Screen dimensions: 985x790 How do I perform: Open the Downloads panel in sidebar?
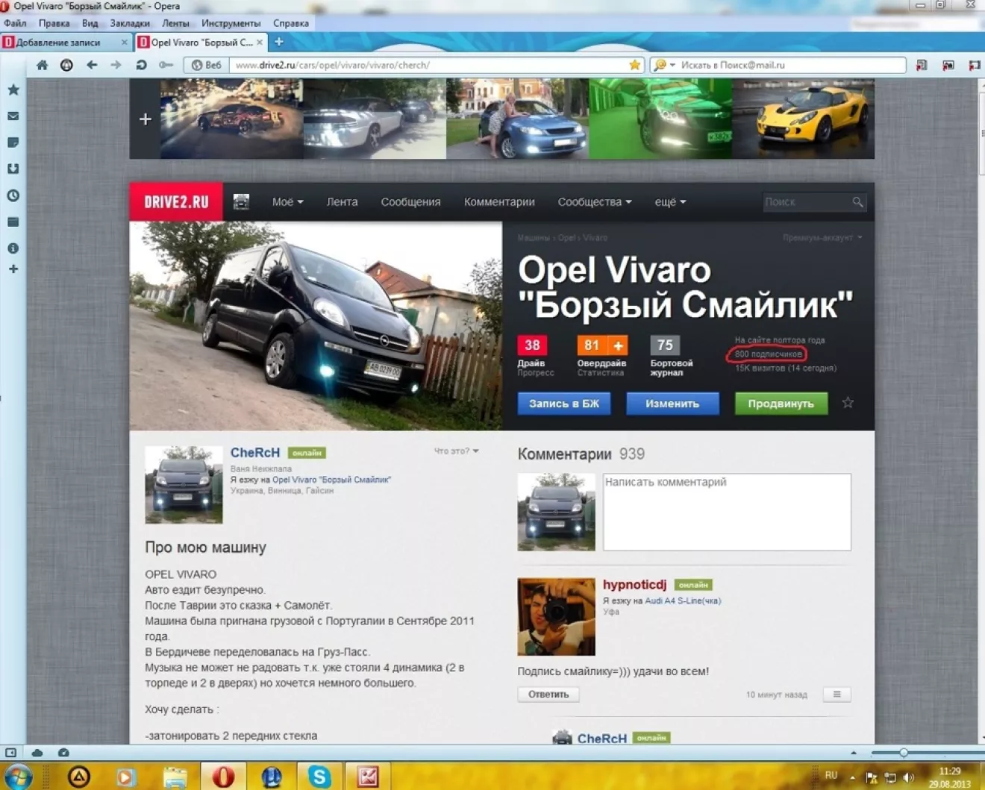[x=13, y=169]
